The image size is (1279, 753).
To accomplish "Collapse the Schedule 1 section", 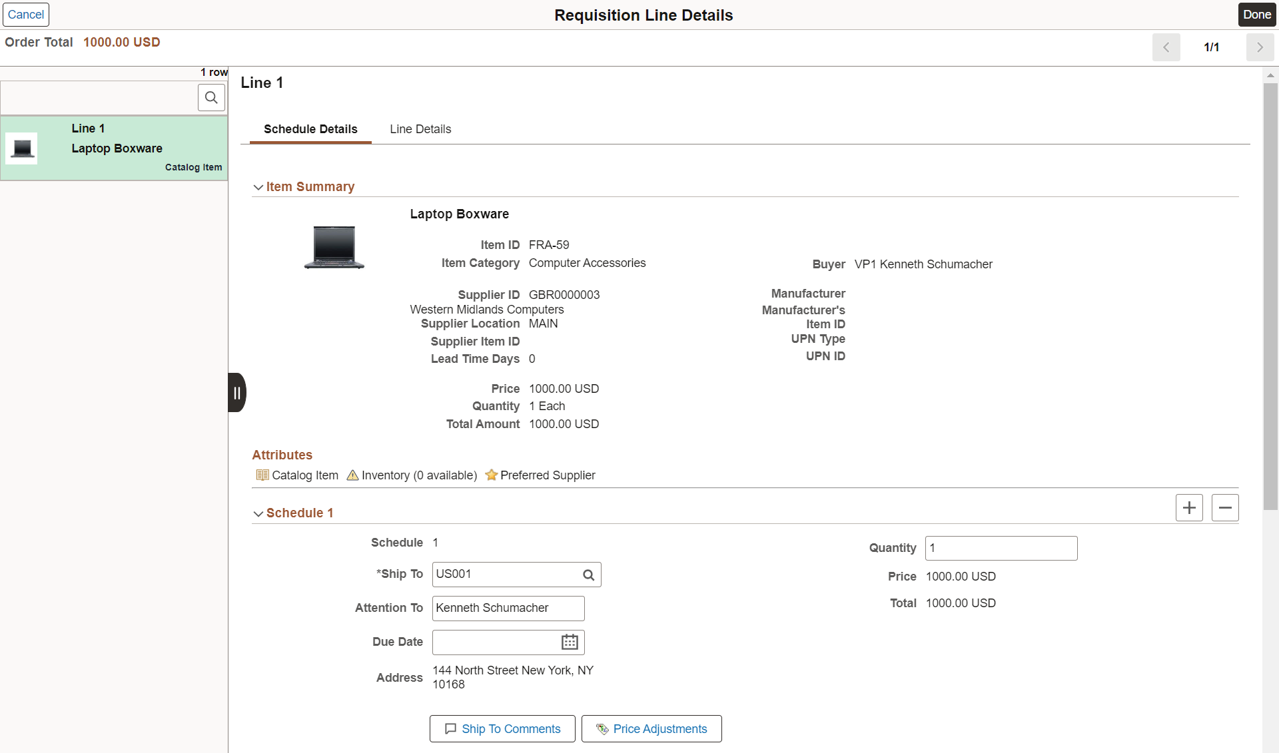I will pos(258,513).
